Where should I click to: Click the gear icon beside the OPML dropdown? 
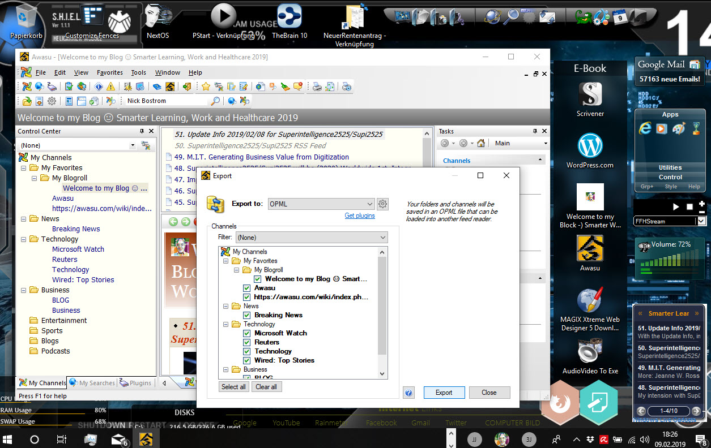click(x=383, y=204)
